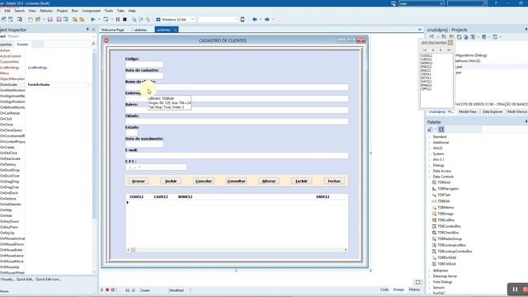
Task: Click the grid's horizontal scrollbar
Action: click(x=237, y=250)
